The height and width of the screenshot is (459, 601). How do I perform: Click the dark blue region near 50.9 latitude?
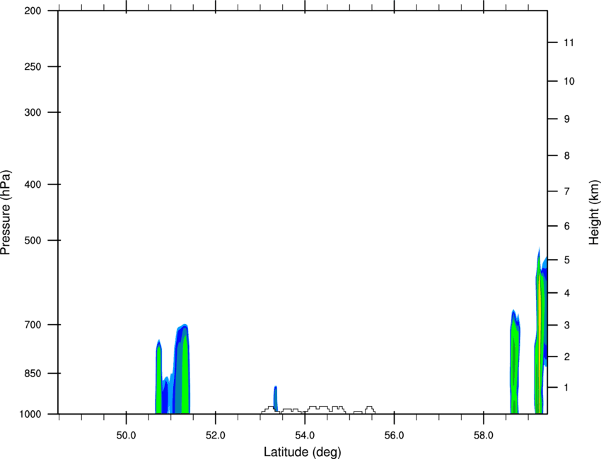click(165, 398)
